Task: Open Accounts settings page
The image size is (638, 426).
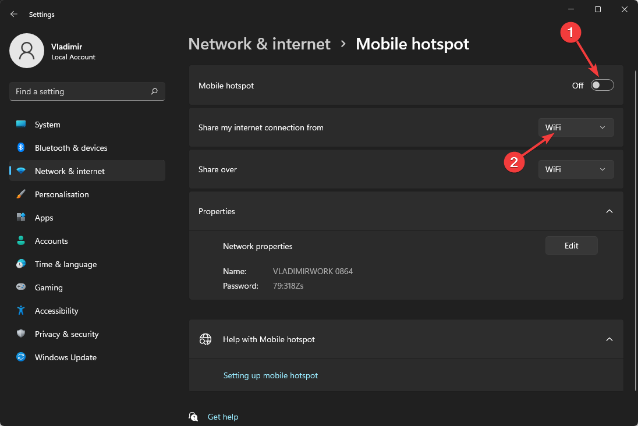Action: pos(51,241)
